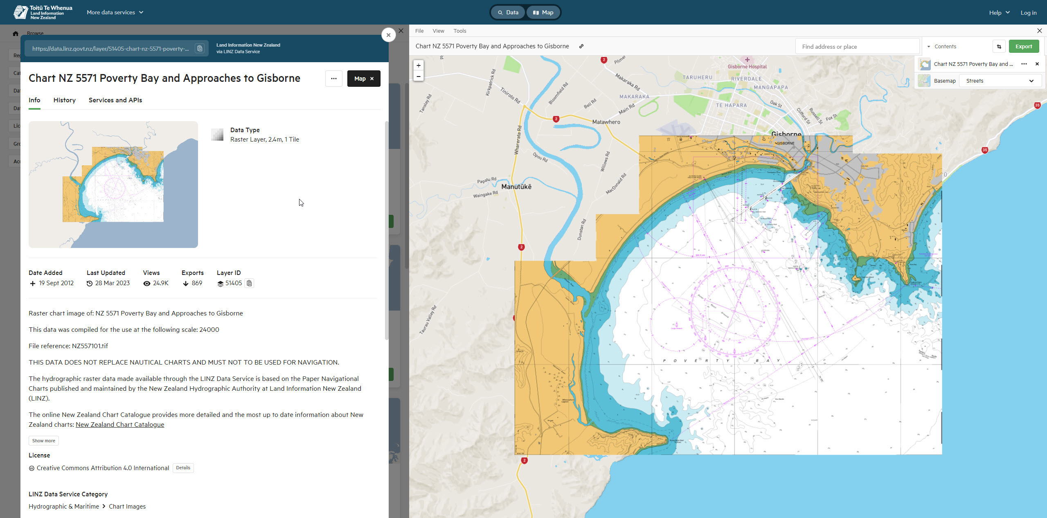Viewport: 1047px width, 518px height.
Task: Open the Help menu
Action: [999, 13]
